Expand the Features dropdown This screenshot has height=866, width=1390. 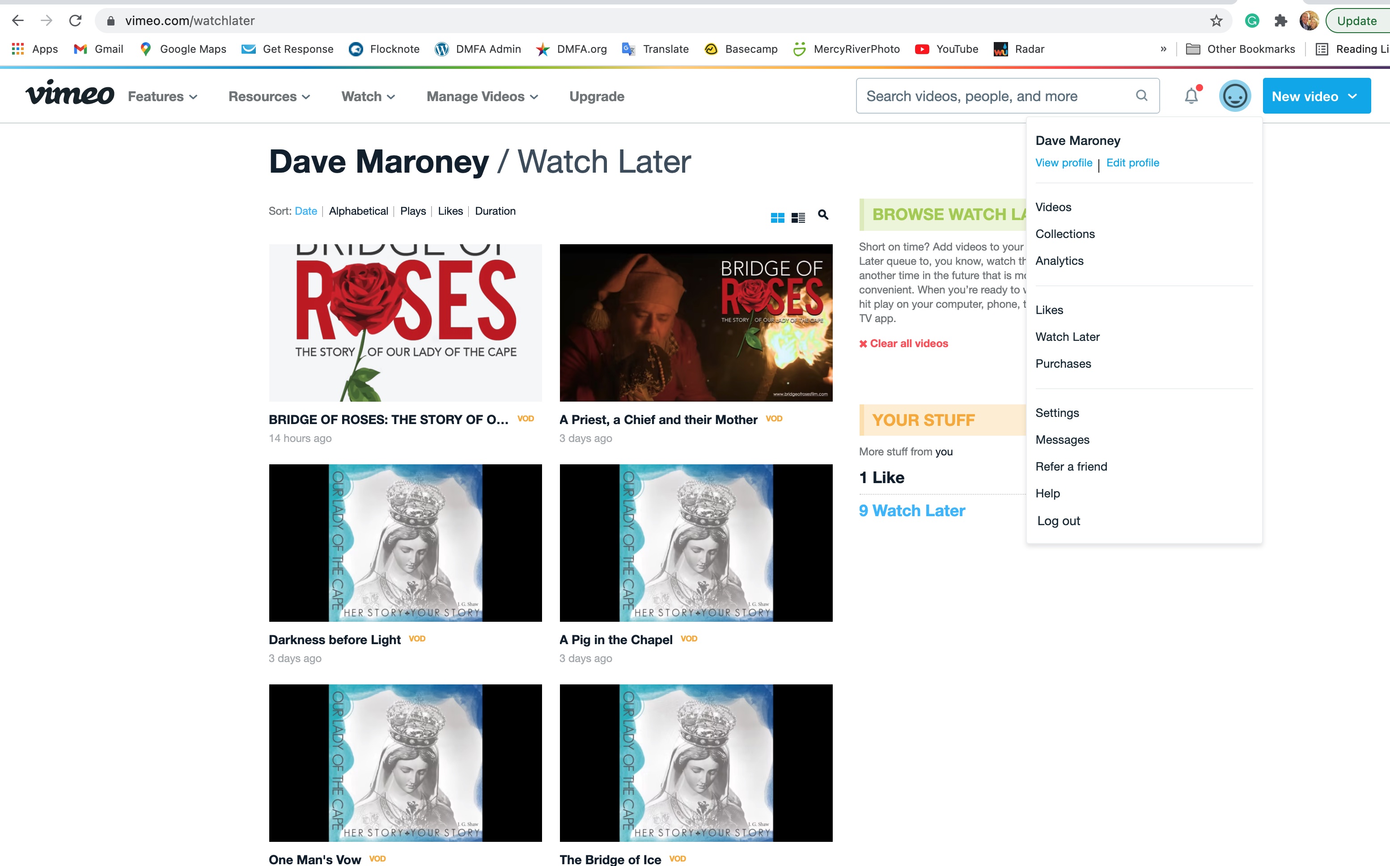pos(163,96)
